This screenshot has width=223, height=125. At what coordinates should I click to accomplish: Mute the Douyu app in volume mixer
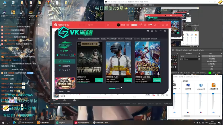[213, 112]
